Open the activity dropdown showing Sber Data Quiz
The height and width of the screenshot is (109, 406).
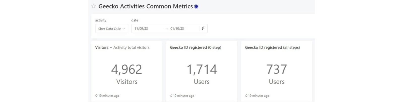click(111, 29)
